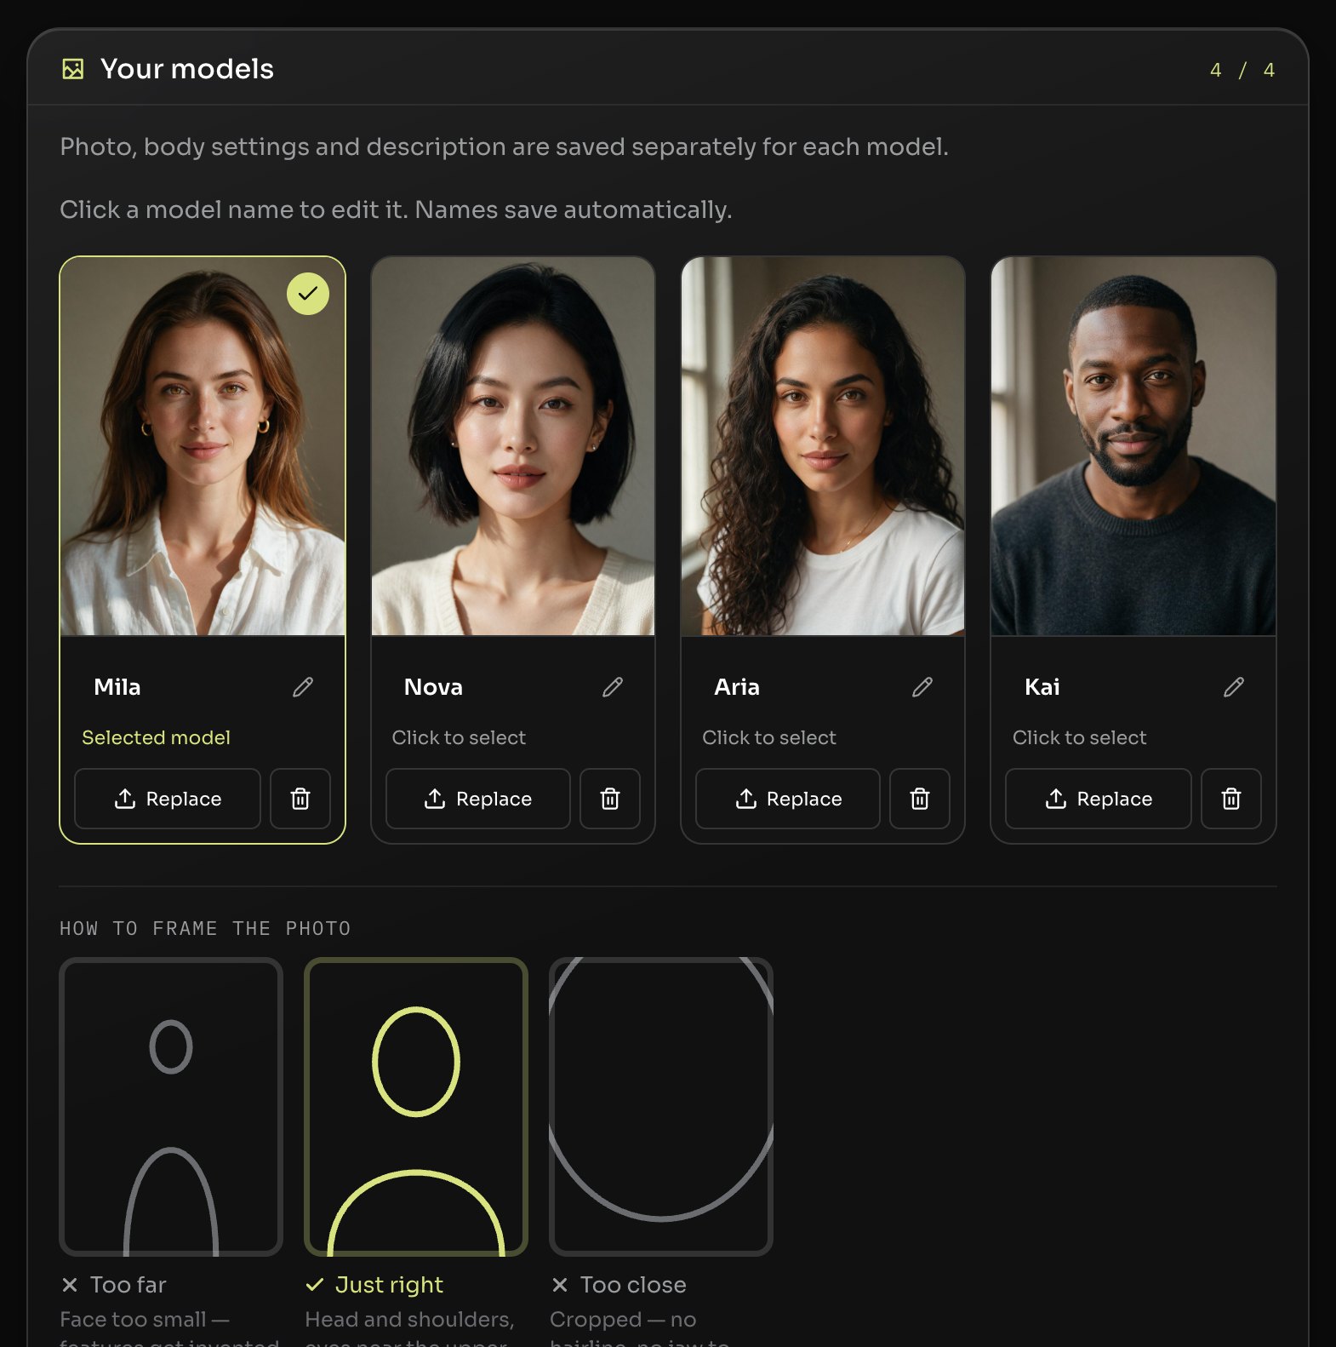
Task: Click the Aria name label
Action: click(x=737, y=687)
